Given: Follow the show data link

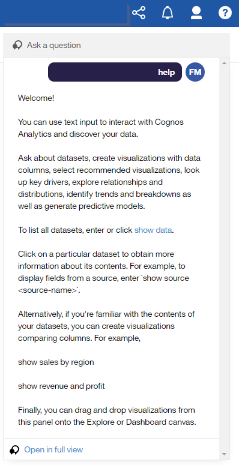Looking at the screenshot, I should (153, 230).
